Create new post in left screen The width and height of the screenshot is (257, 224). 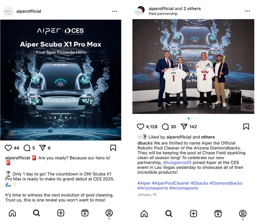pyautogui.click(x=60, y=213)
